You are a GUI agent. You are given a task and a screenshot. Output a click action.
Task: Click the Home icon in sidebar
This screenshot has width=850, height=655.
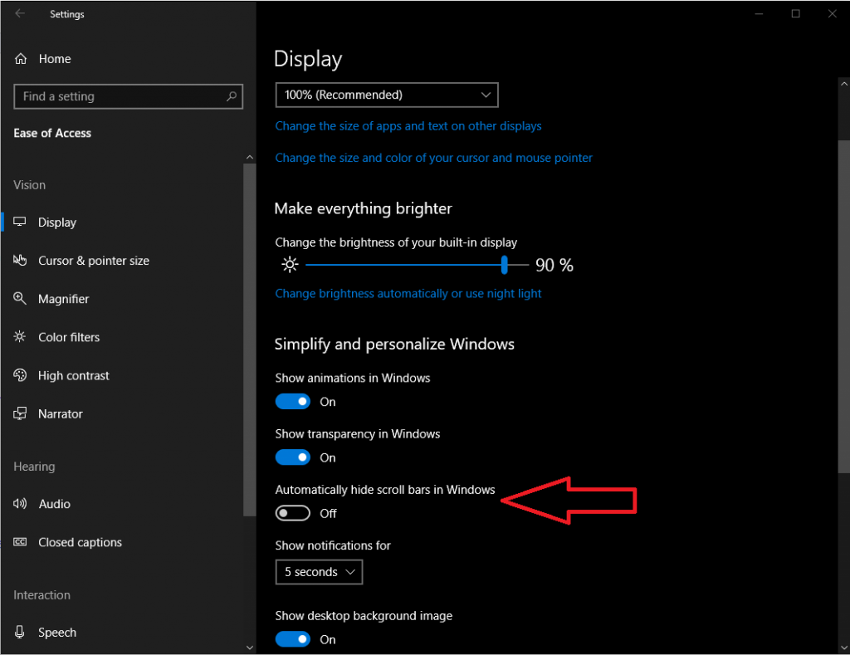pos(21,59)
